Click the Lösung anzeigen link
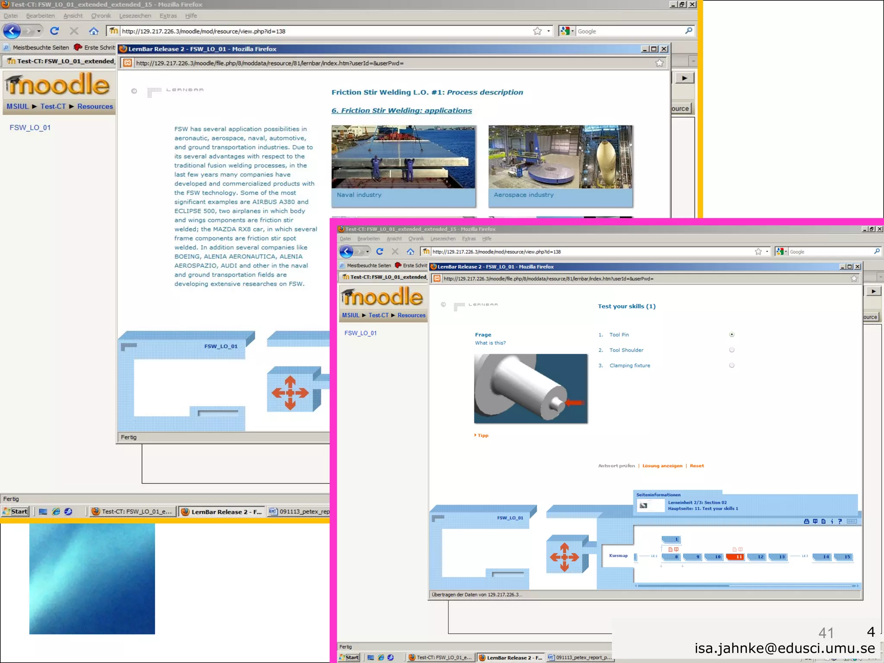The image size is (884, 663). [x=662, y=466]
